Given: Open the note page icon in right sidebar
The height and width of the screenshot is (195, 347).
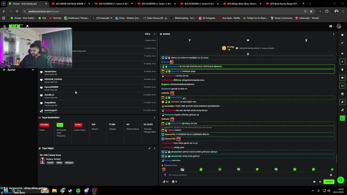Looking at the screenshot, I should tap(342, 70).
